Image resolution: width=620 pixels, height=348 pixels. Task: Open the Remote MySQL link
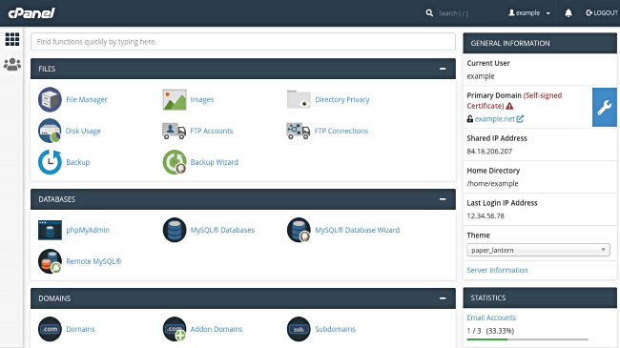point(93,261)
